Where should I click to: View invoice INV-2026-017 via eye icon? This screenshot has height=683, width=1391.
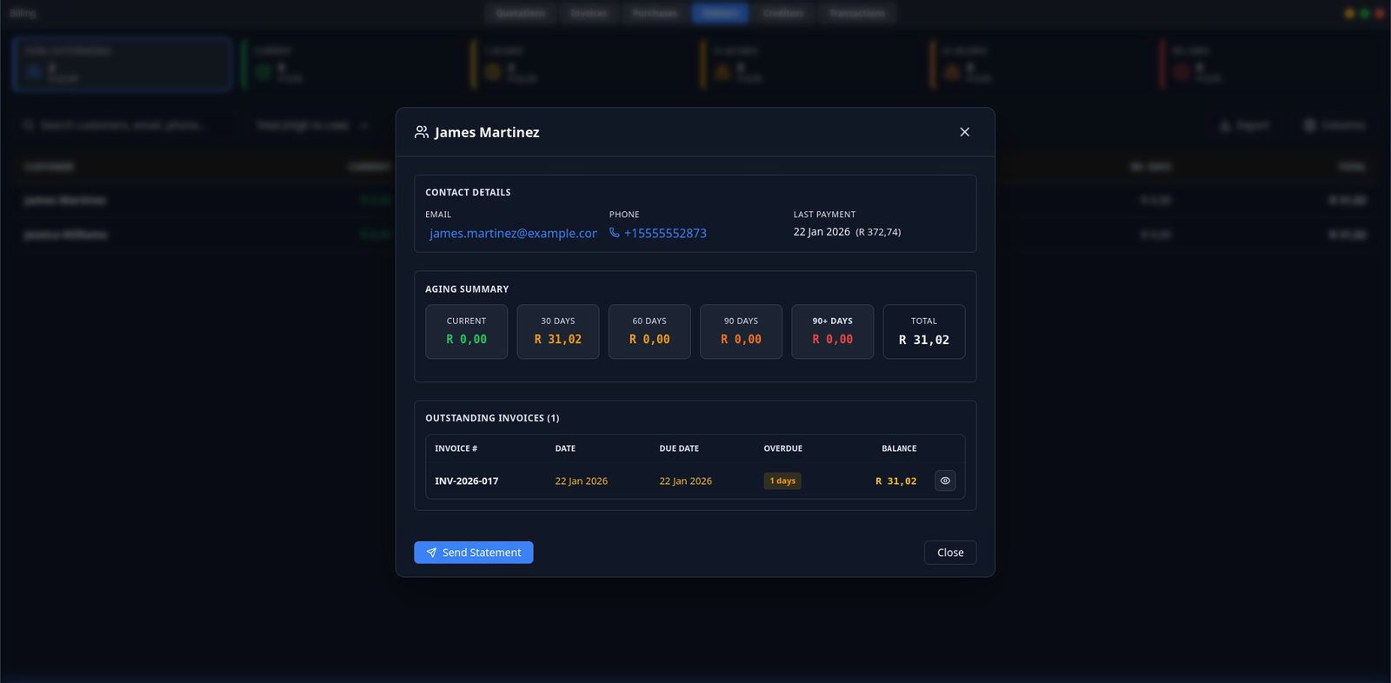[x=945, y=481]
